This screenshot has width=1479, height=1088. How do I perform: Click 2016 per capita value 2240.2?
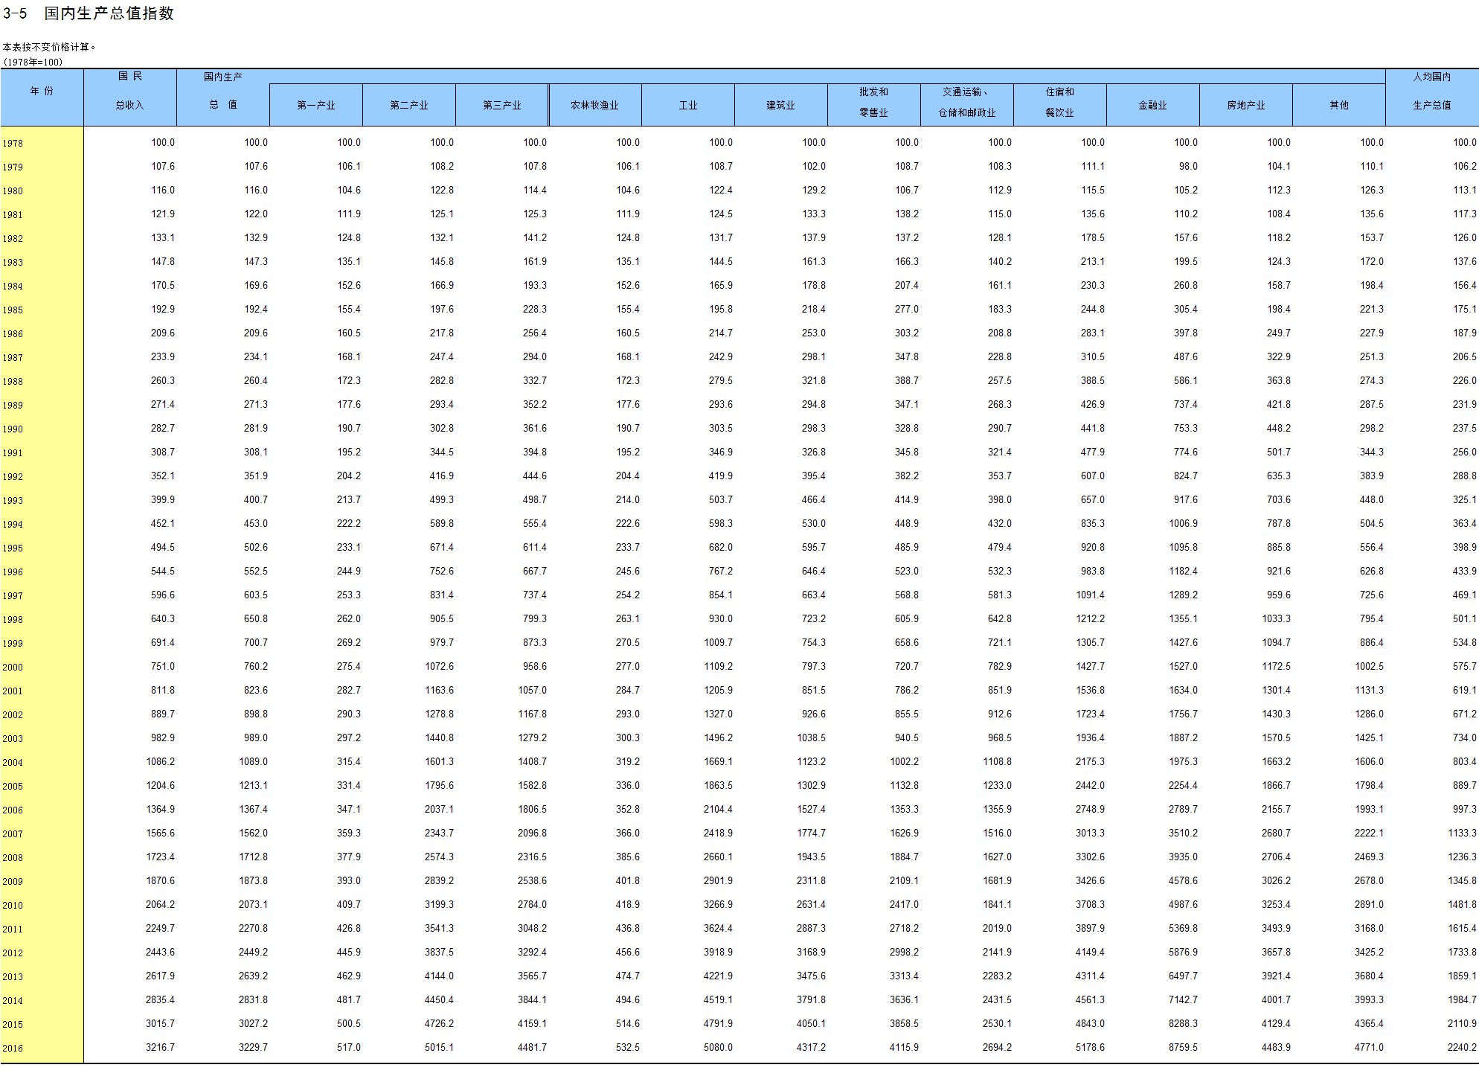[1462, 1047]
